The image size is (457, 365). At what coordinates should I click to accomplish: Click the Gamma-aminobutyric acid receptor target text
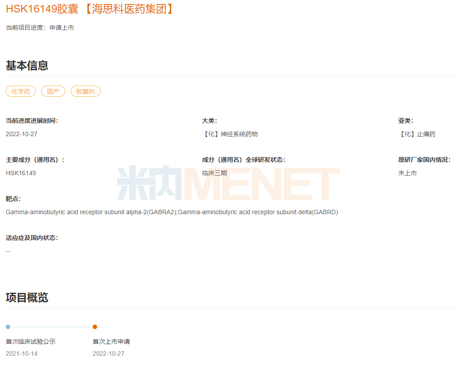click(x=172, y=212)
